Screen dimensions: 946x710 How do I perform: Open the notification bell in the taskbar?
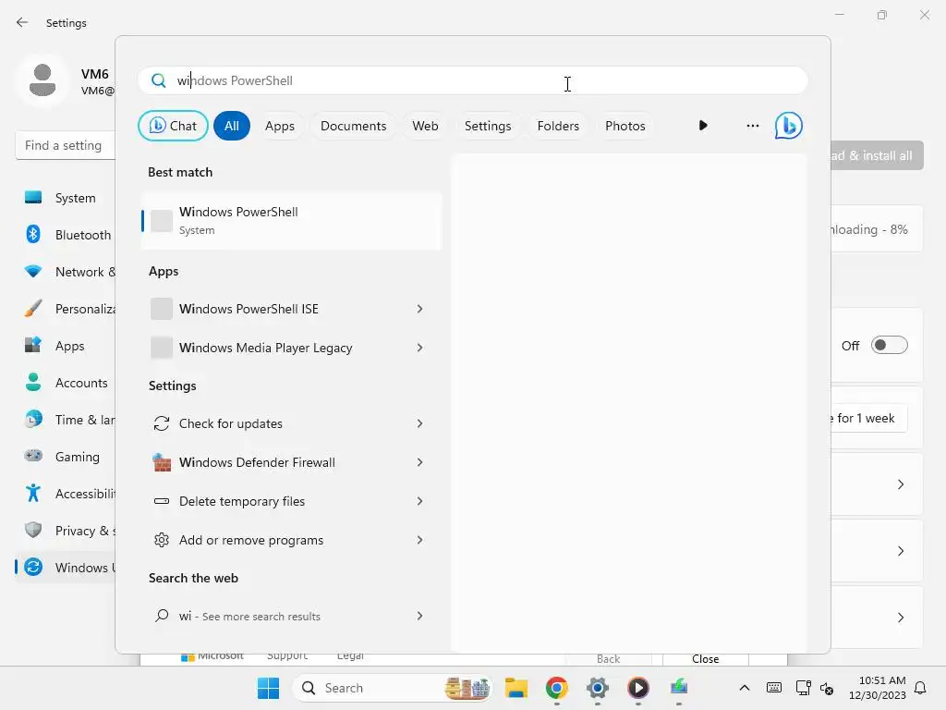[x=920, y=688]
